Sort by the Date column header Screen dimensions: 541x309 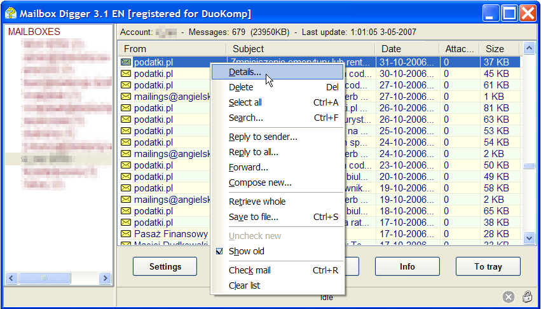[x=407, y=49]
